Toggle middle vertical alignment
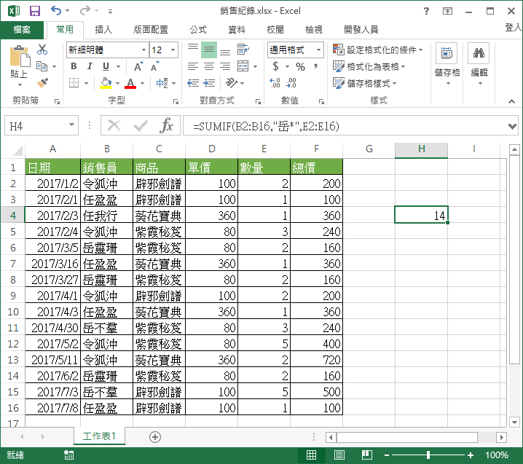The width and height of the screenshot is (523, 464). coord(209,50)
